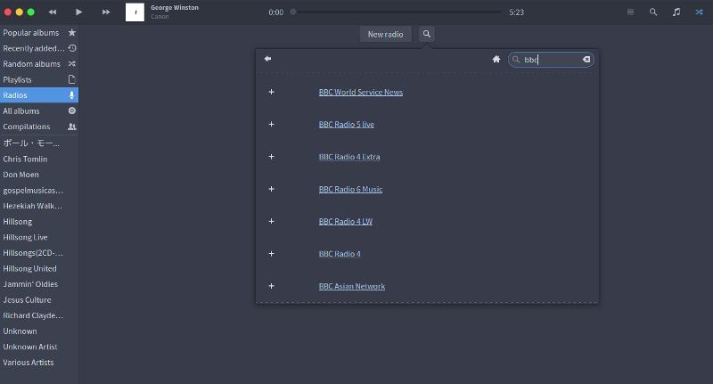The image size is (713, 384).
Task: Click the home icon in radio popover
Action: coord(496,60)
